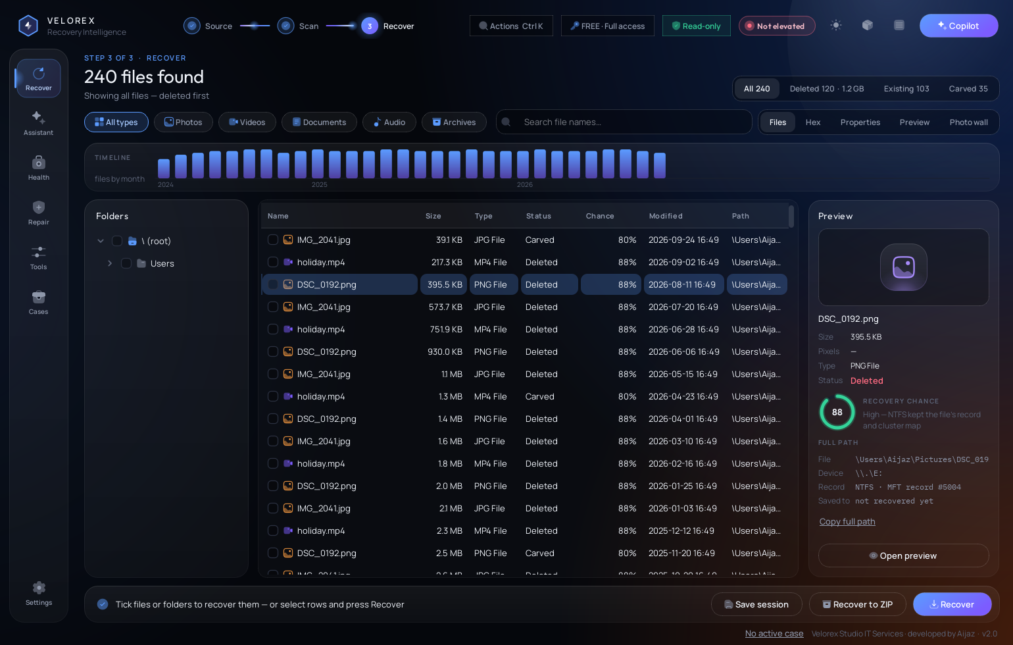Click the Recover button at the bottom
This screenshot has width=1013, height=645.
pos(952,604)
